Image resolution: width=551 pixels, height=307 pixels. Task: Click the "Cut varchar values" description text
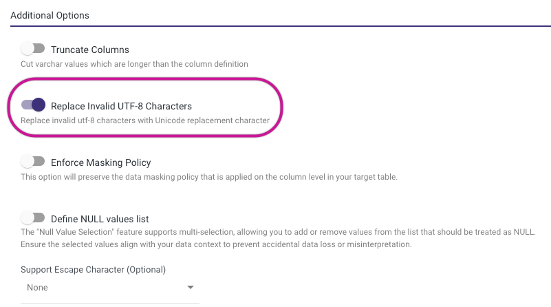[x=134, y=64]
